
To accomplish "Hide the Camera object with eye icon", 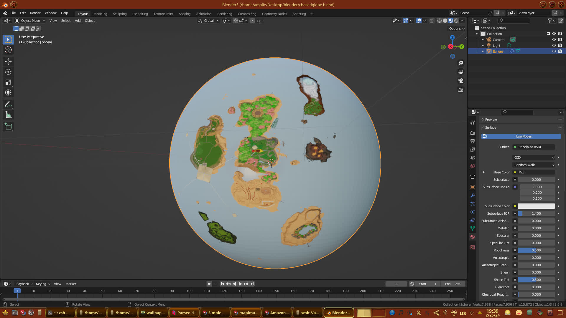I will (x=554, y=39).
